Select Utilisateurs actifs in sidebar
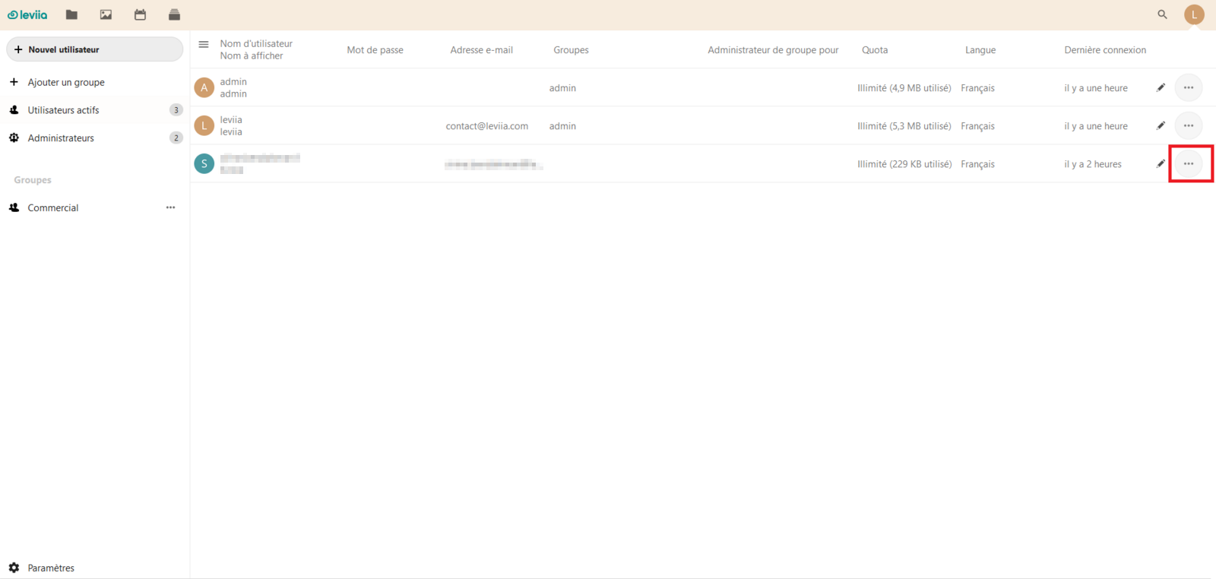The width and height of the screenshot is (1216, 579). (63, 110)
